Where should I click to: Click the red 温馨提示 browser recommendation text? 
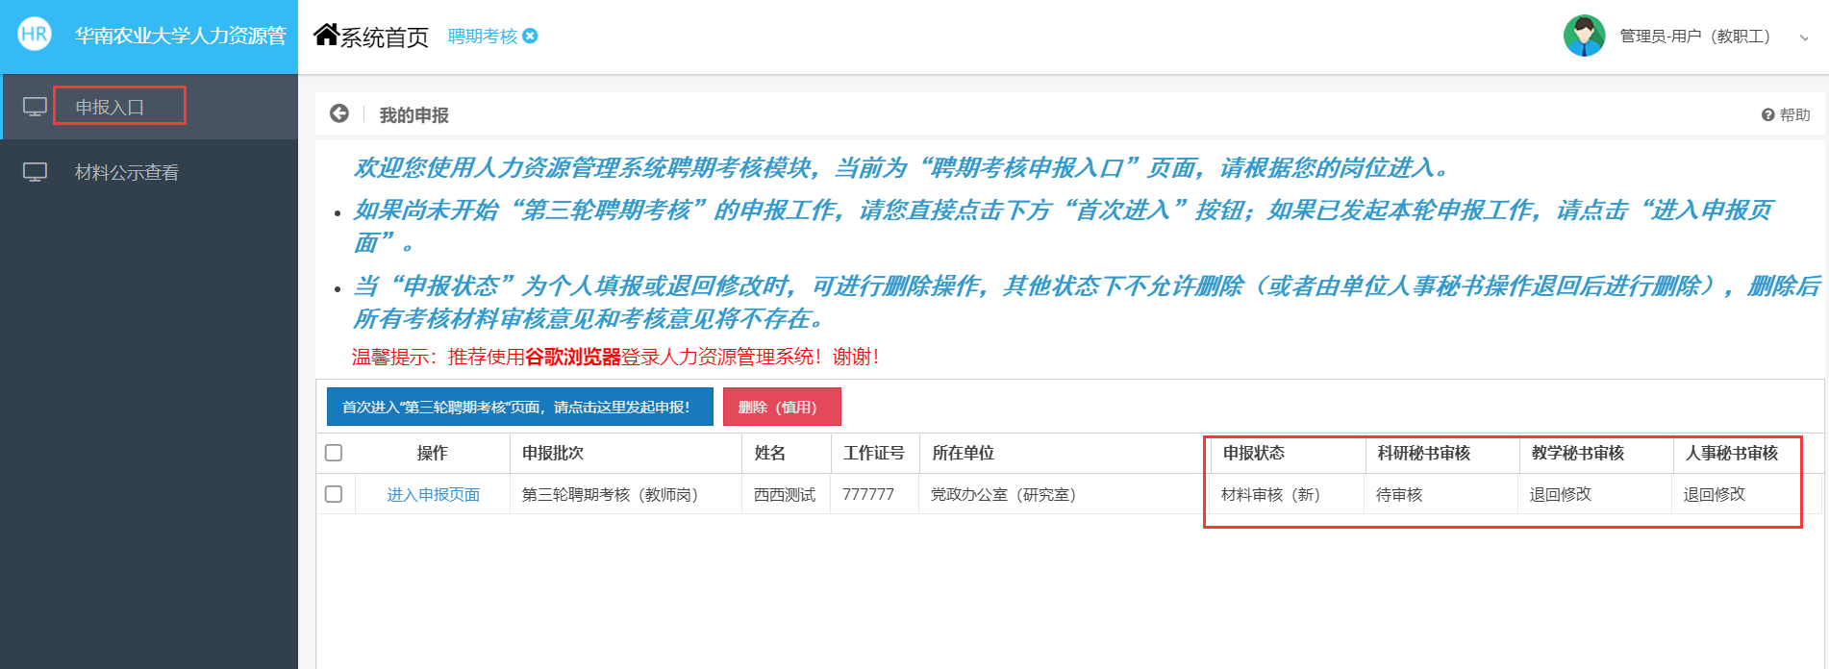coord(615,357)
